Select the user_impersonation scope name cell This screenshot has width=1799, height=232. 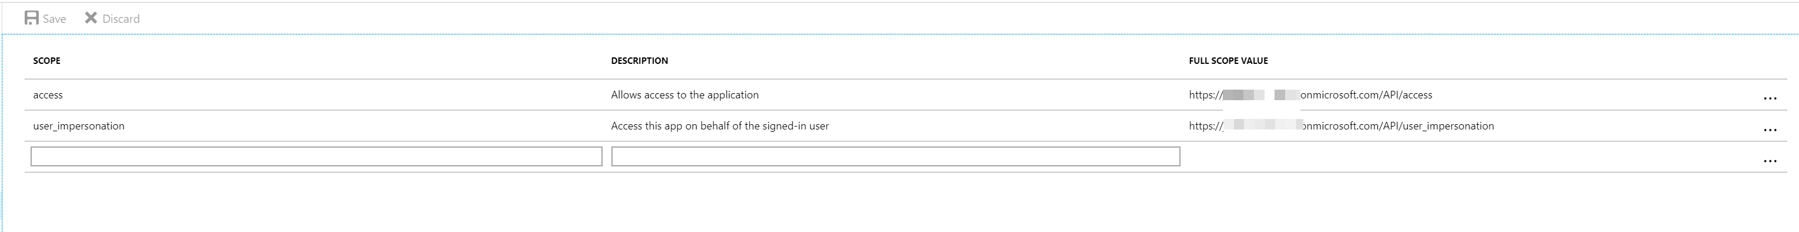pos(79,126)
